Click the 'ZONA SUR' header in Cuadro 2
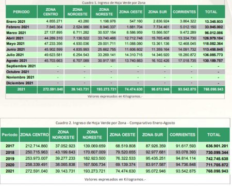 coord(153,135)
